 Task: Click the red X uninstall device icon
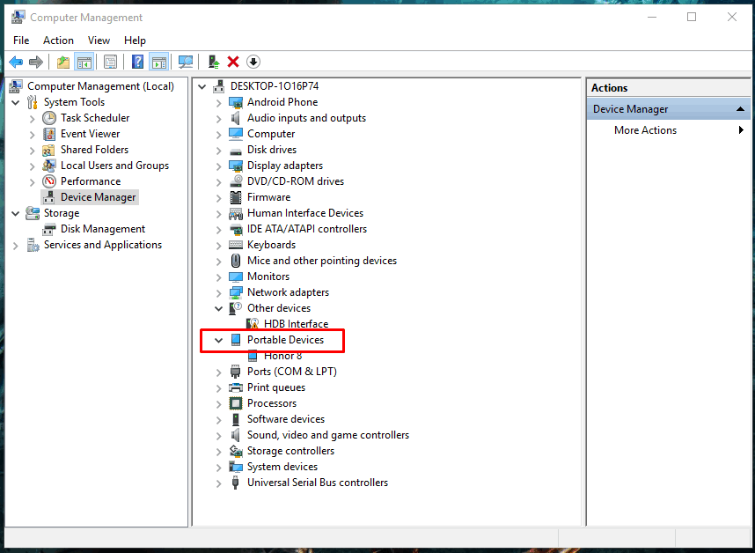[233, 62]
